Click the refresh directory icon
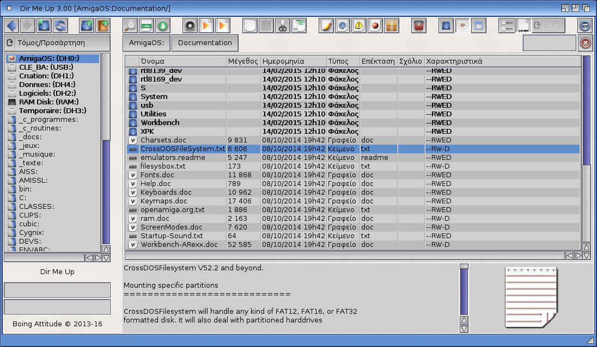The width and height of the screenshot is (597, 347). (60, 26)
